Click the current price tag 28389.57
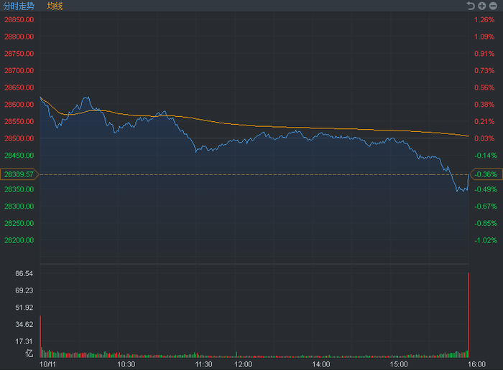The width and height of the screenshot is (503, 370). pos(19,174)
